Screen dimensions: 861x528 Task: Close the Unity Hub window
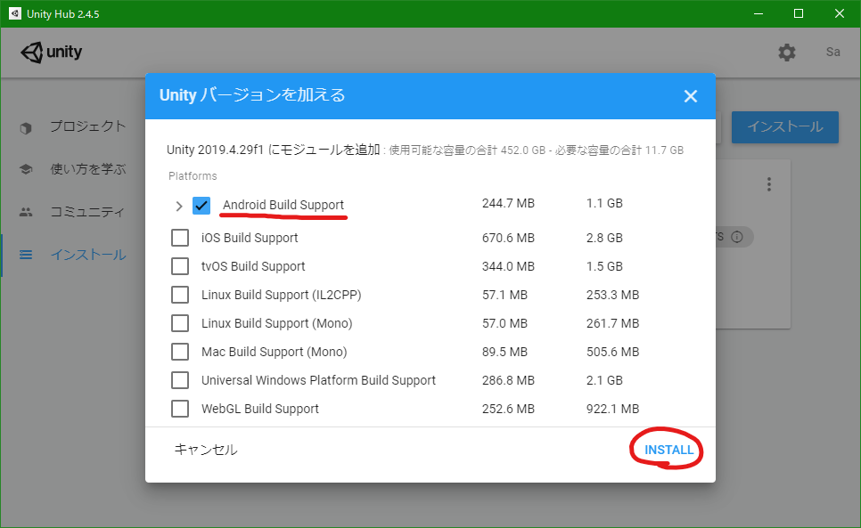coord(840,13)
